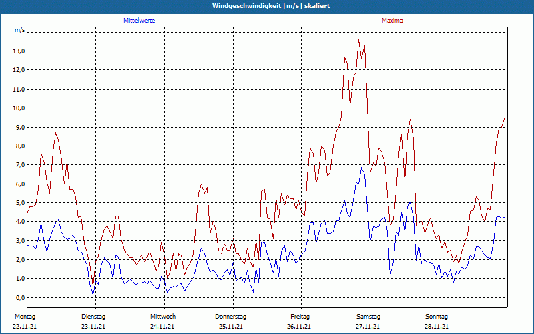Click the 'Donnerstag' day label
This screenshot has width=534, height=334.
(230, 317)
